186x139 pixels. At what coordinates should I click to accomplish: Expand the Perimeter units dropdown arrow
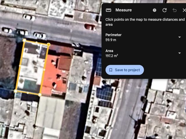180,37
